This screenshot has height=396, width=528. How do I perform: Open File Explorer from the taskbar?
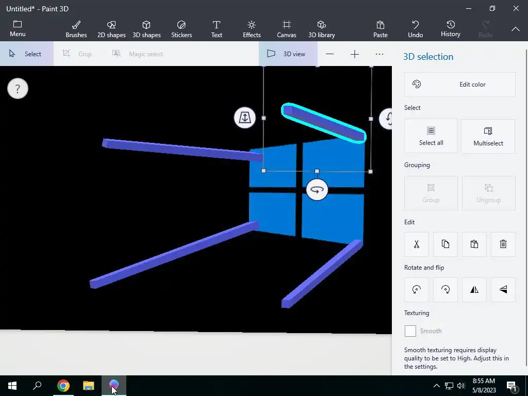(x=89, y=386)
